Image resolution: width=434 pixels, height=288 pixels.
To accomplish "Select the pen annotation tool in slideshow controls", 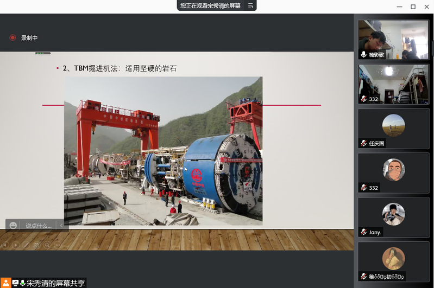I will [26, 245].
